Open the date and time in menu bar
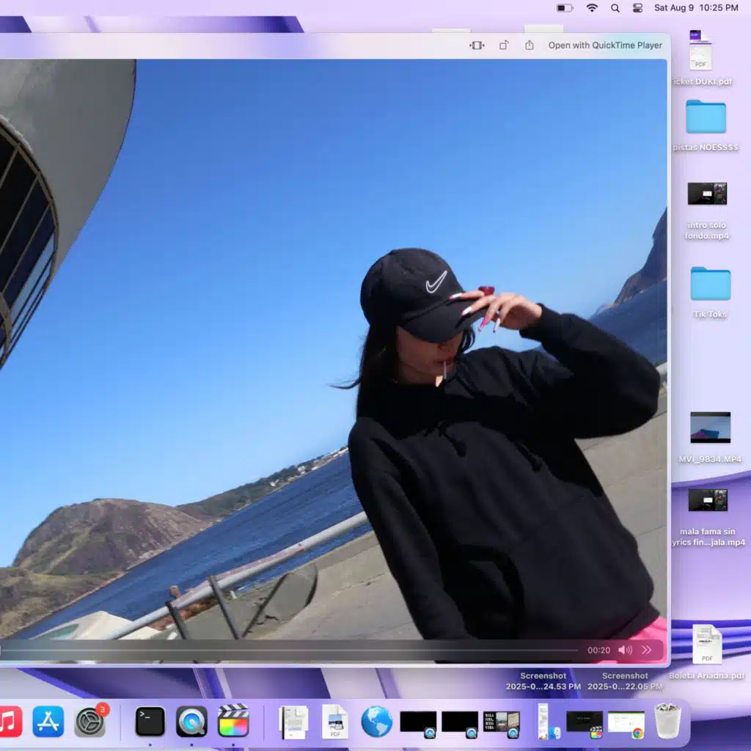Viewport: 751px width, 751px height. pos(696,8)
